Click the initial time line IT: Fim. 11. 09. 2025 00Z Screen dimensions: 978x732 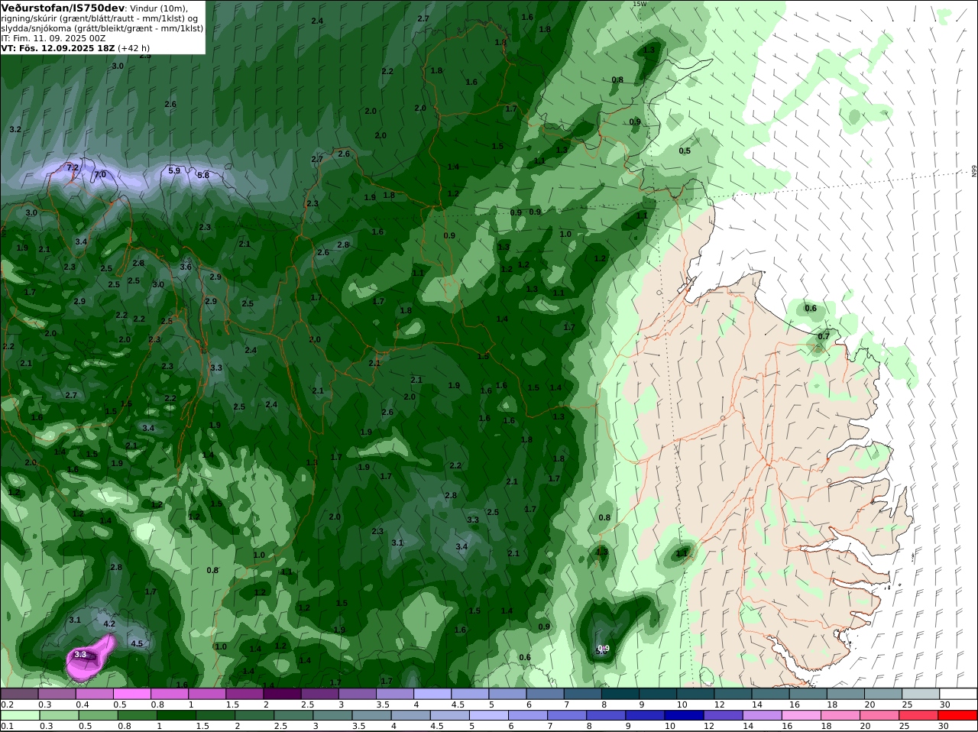[53, 37]
